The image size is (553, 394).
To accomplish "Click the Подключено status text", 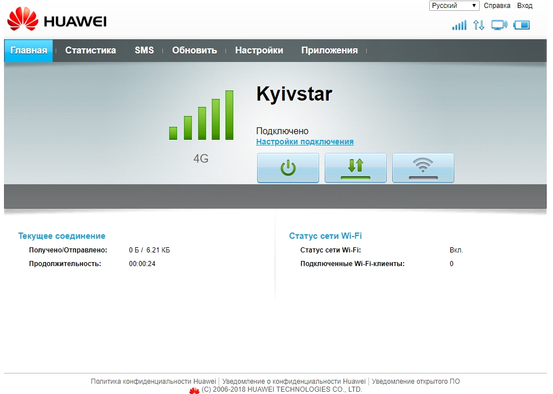I will pos(282,131).
